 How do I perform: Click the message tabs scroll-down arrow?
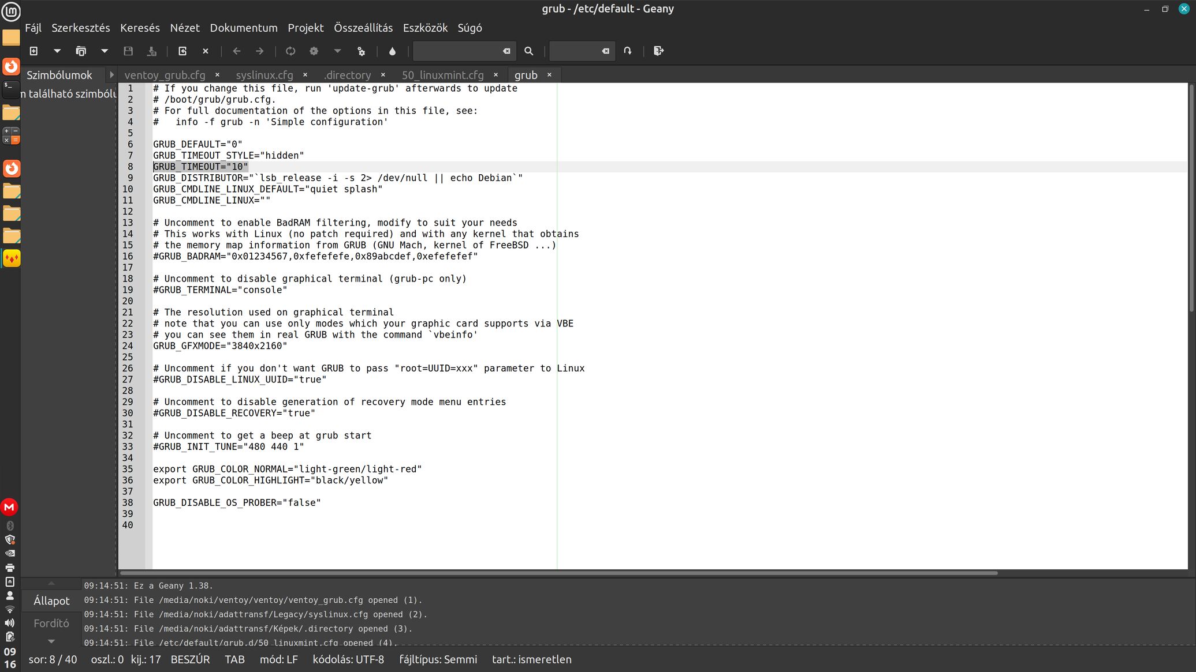click(51, 641)
